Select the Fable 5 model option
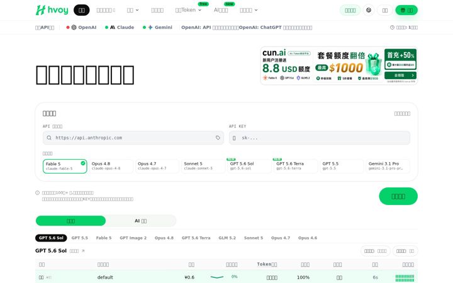Image resolution: width=453 pixels, height=283 pixels. tap(65, 166)
